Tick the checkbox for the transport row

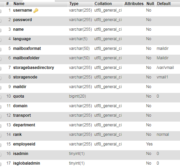coord(0,116)
